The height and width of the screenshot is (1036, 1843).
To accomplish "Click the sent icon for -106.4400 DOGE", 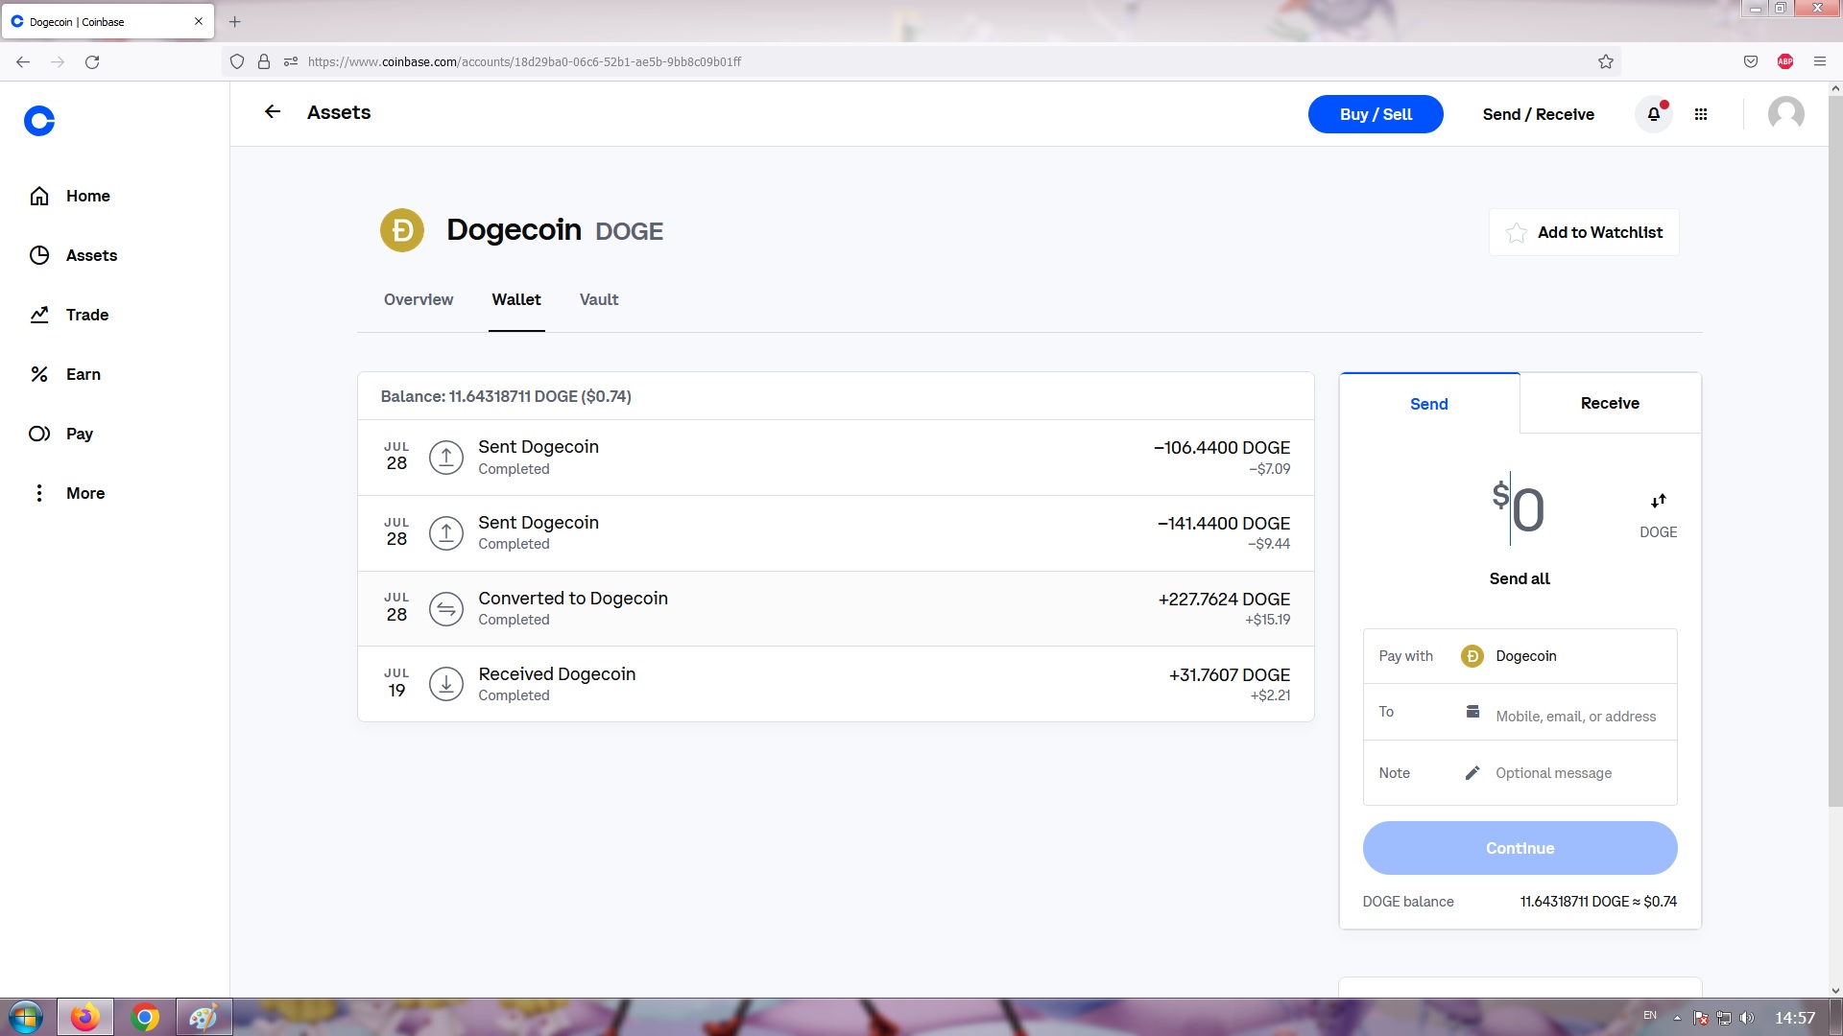I will 446,458.
